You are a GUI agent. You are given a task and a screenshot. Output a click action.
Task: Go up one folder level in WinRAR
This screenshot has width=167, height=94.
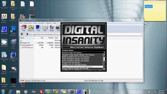point(22,34)
